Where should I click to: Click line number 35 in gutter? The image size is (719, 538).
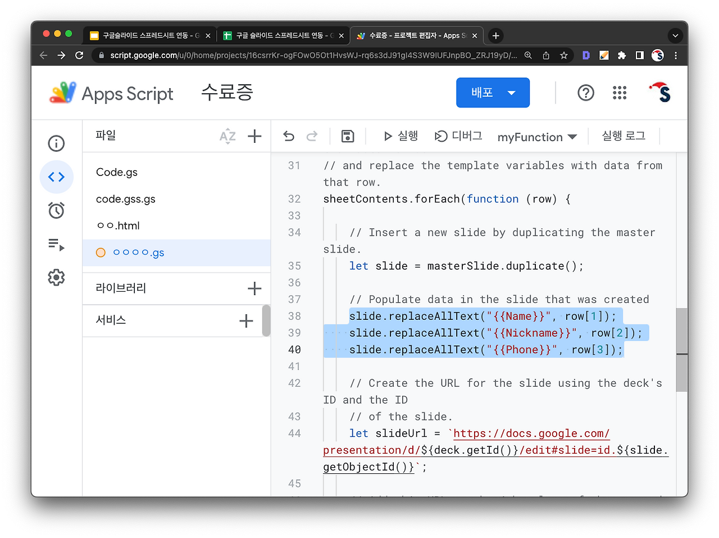pos(294,266)
